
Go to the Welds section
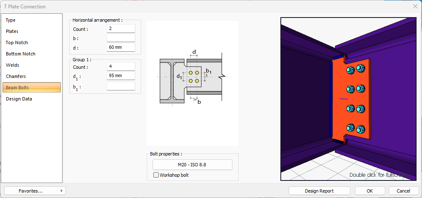pos(32,65)
